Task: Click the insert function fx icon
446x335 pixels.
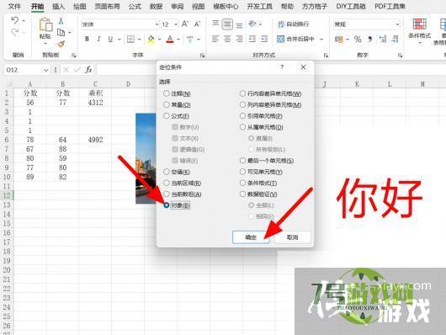Action: point(88,70)
